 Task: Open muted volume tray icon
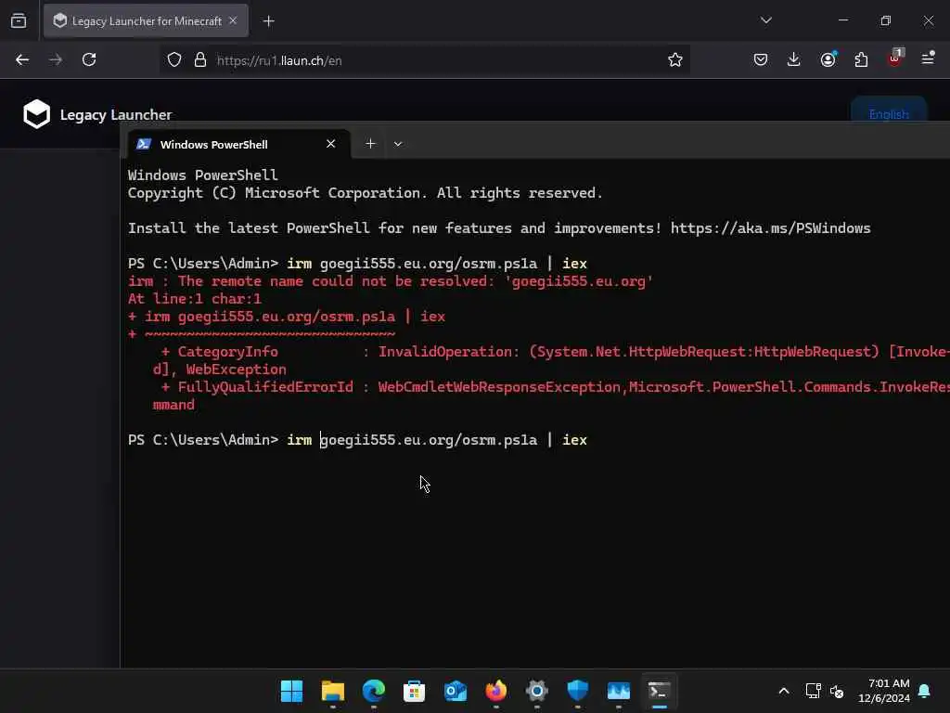pyautogui.click(x=838, y=691)
